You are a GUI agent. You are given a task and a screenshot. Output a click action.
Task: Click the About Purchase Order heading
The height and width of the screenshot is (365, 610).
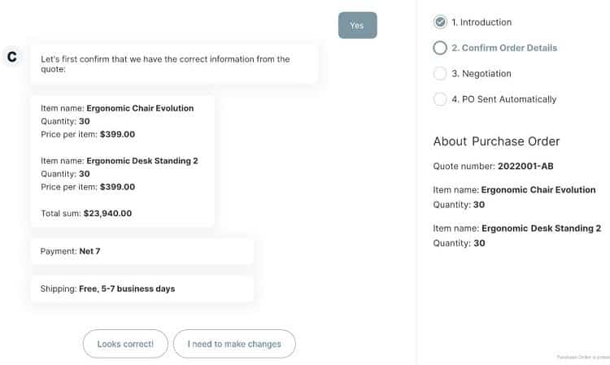coord(496,141)
